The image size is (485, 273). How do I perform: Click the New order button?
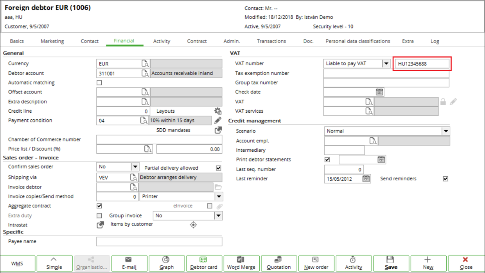coord(316,263)
